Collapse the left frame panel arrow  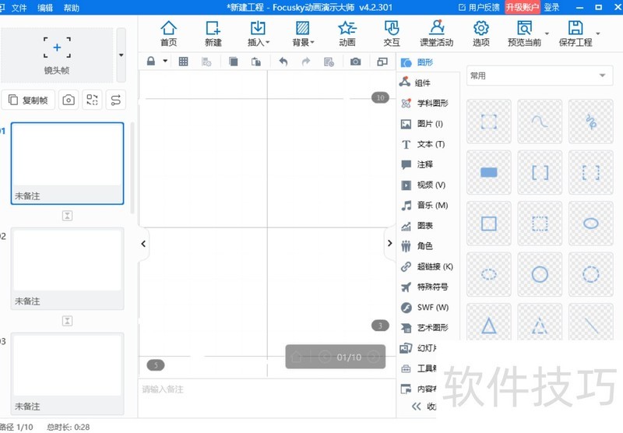coord(143,244)
